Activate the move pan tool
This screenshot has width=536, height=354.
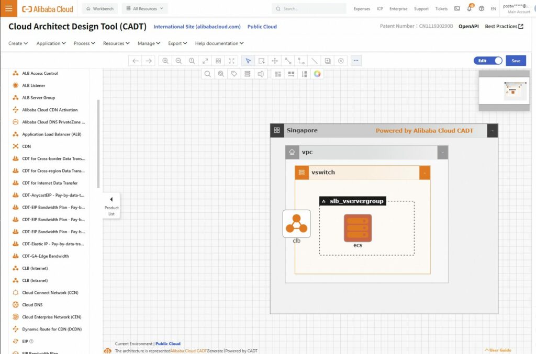(x=275, y=61)
